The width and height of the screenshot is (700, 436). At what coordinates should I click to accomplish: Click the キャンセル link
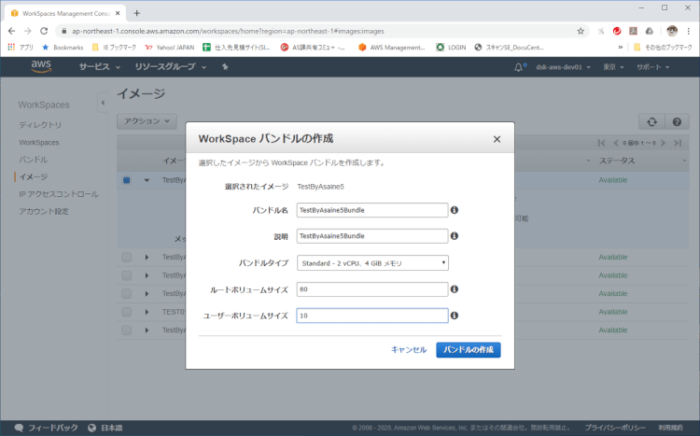pyautogui.click(x=409, y=349)
